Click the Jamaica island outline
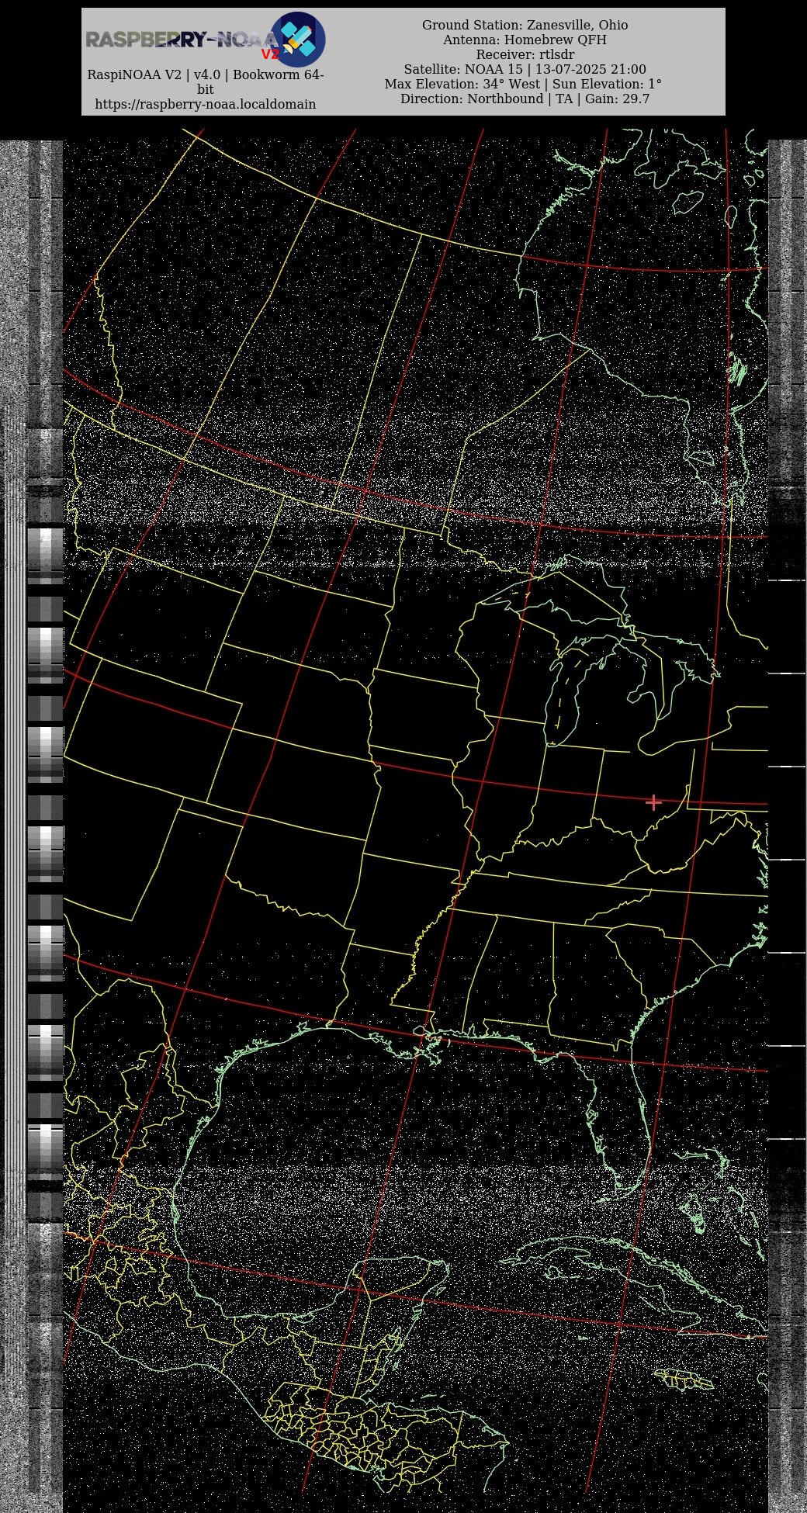 683,1380
